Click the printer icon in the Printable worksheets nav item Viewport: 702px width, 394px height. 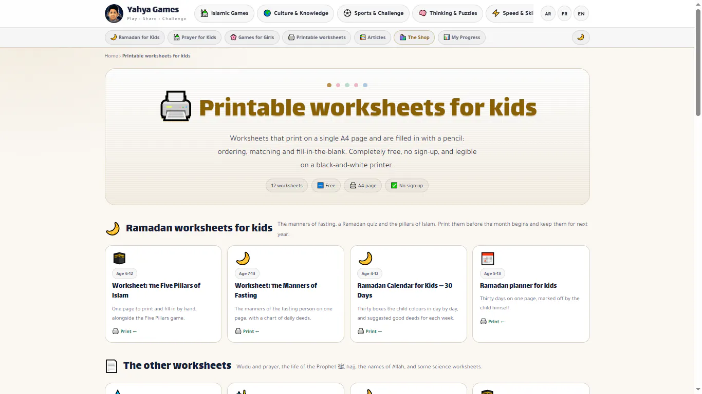coord(291,37)
